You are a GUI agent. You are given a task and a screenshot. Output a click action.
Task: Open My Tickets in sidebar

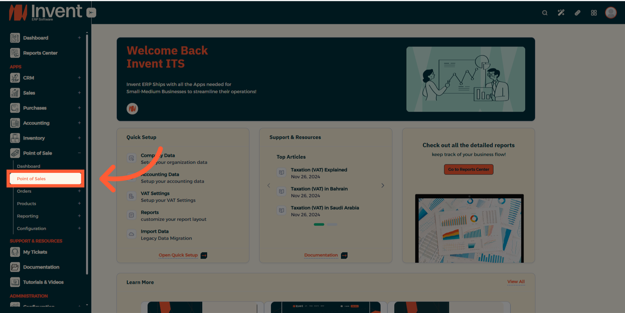click(x=35, y=252)
